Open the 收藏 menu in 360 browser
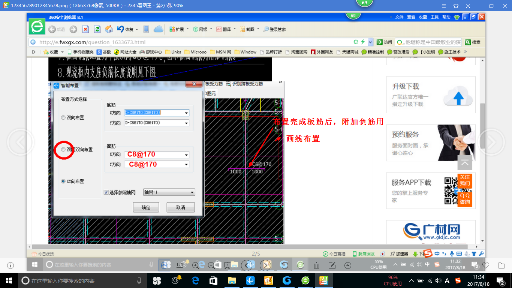Viewport: 512px width, 288px height. (x=423, y=17)
